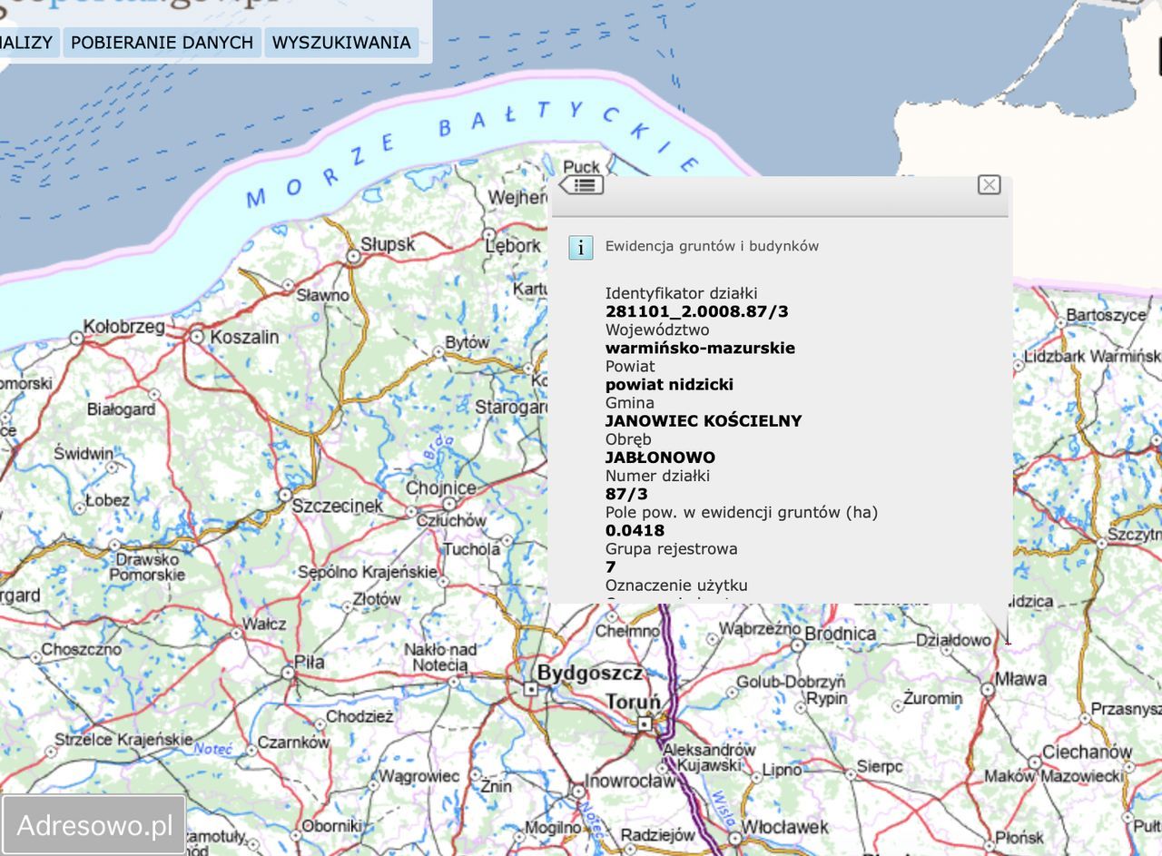
Task: Click the back-to-list icon in the popup header
Action: [581, 185]
